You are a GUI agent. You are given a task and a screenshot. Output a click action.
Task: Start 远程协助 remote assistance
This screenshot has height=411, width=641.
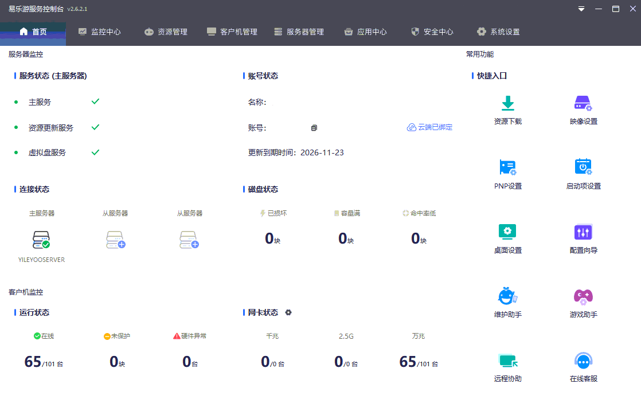[508, 361]
